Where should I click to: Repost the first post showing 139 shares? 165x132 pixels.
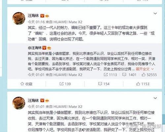tap(65, 84)
